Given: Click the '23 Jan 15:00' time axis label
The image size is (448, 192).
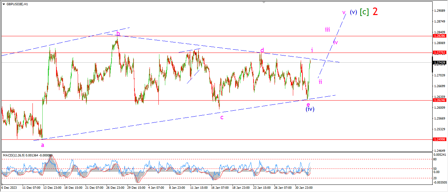Looking at the screenshot, I should coord(262,188).
